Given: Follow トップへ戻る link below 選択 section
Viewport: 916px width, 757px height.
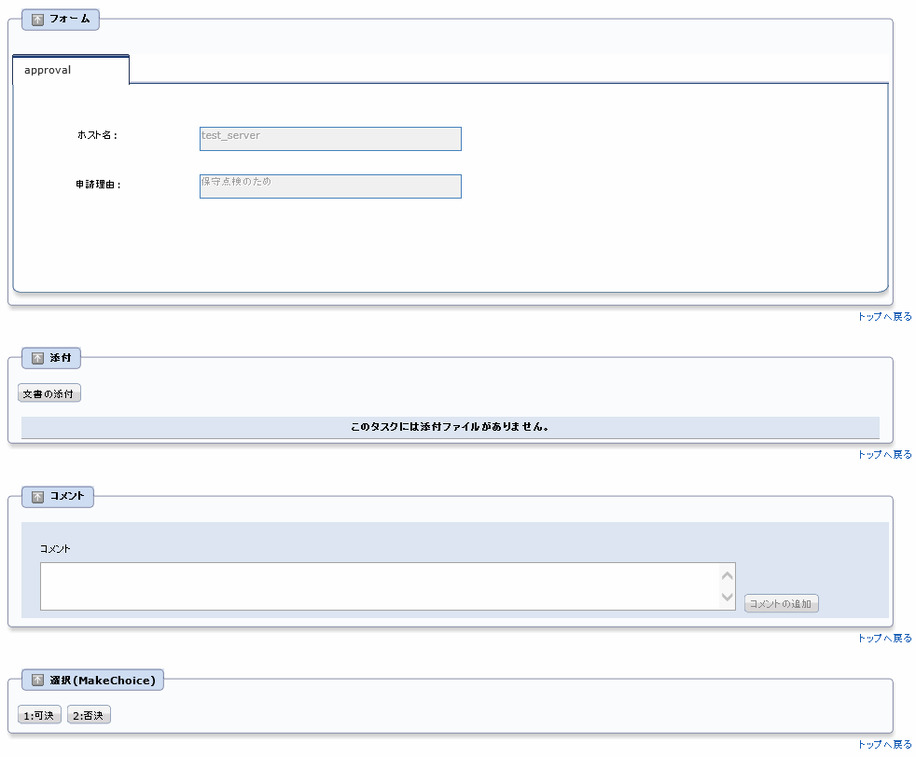Looking at the screenshot, I should click(884, 744).
